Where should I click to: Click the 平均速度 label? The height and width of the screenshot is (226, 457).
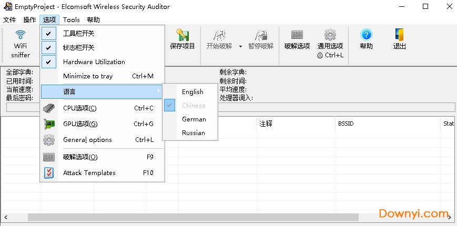pos(233,89)
